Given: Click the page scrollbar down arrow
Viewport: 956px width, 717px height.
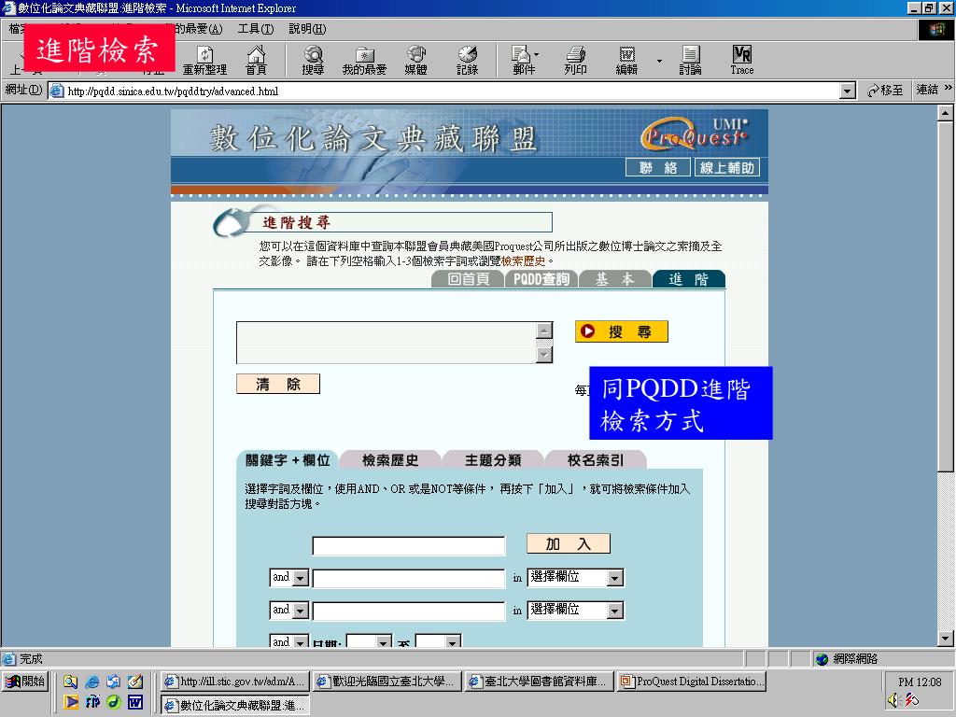Looking at the screenshot, I should [x=945, y=639].
